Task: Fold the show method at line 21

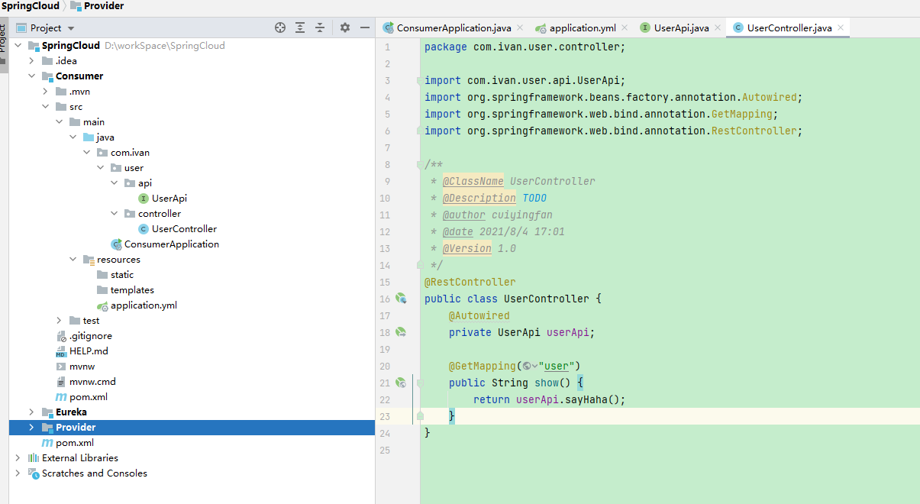Action: coord(419,383)
